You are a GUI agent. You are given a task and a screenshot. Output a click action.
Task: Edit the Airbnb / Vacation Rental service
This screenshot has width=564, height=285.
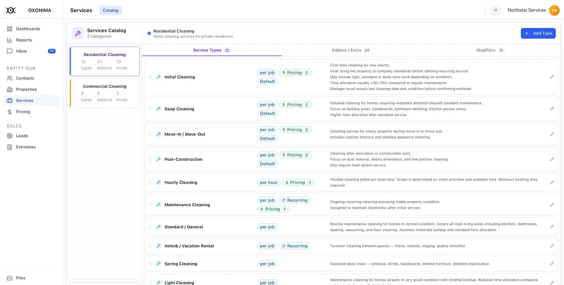552,246
